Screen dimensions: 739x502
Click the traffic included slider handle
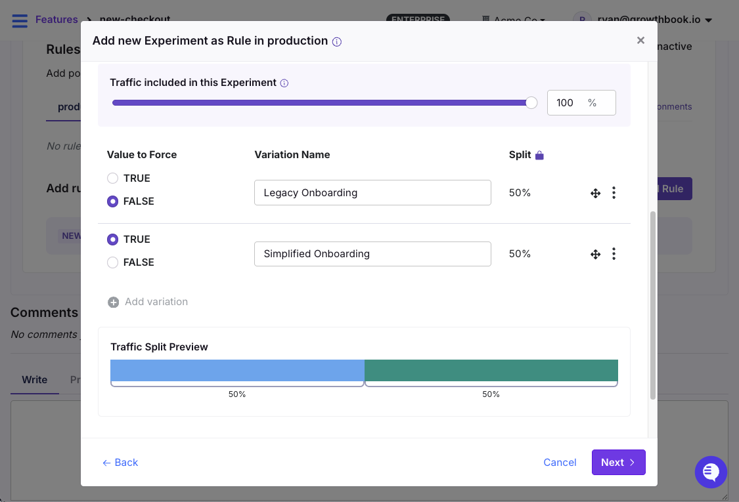click(x=531, y=102)
